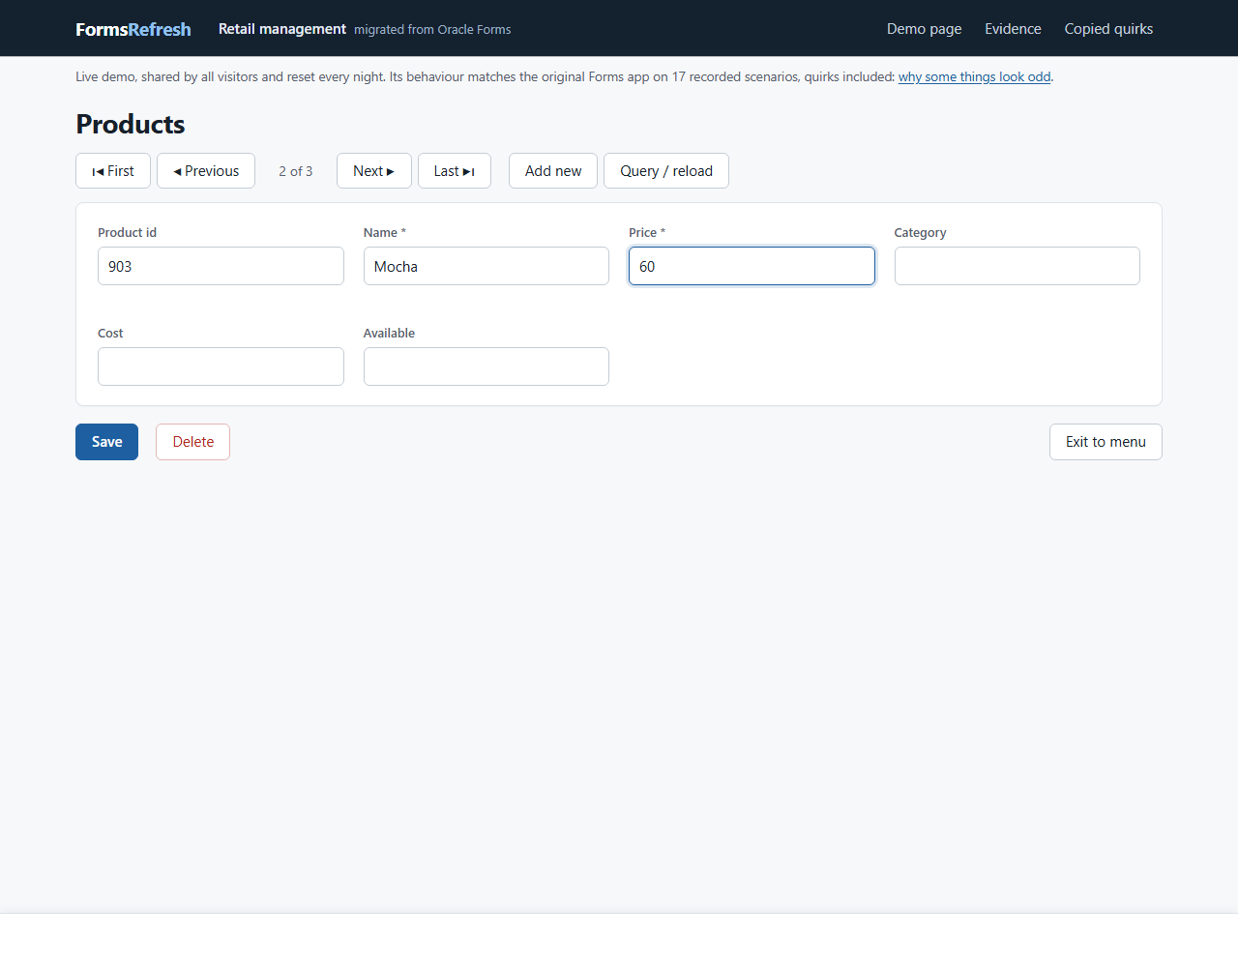1238x967 pixels.
Task: Exit to menu
Action: 1105,442
